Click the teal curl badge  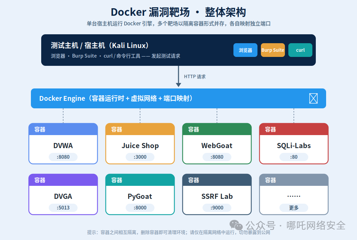(x=300, y=50)
